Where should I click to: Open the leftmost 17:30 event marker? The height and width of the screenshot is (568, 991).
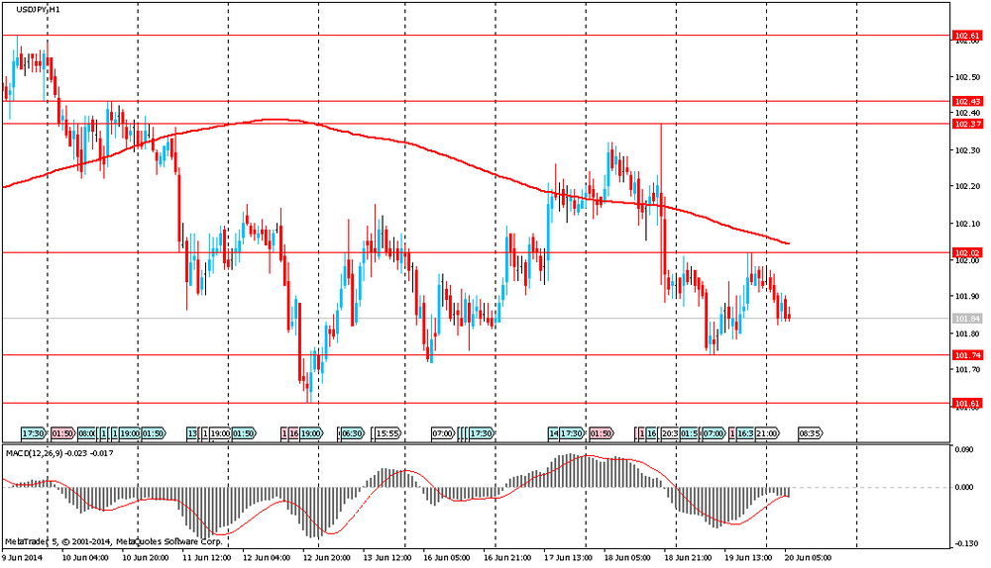coord(34,433)
